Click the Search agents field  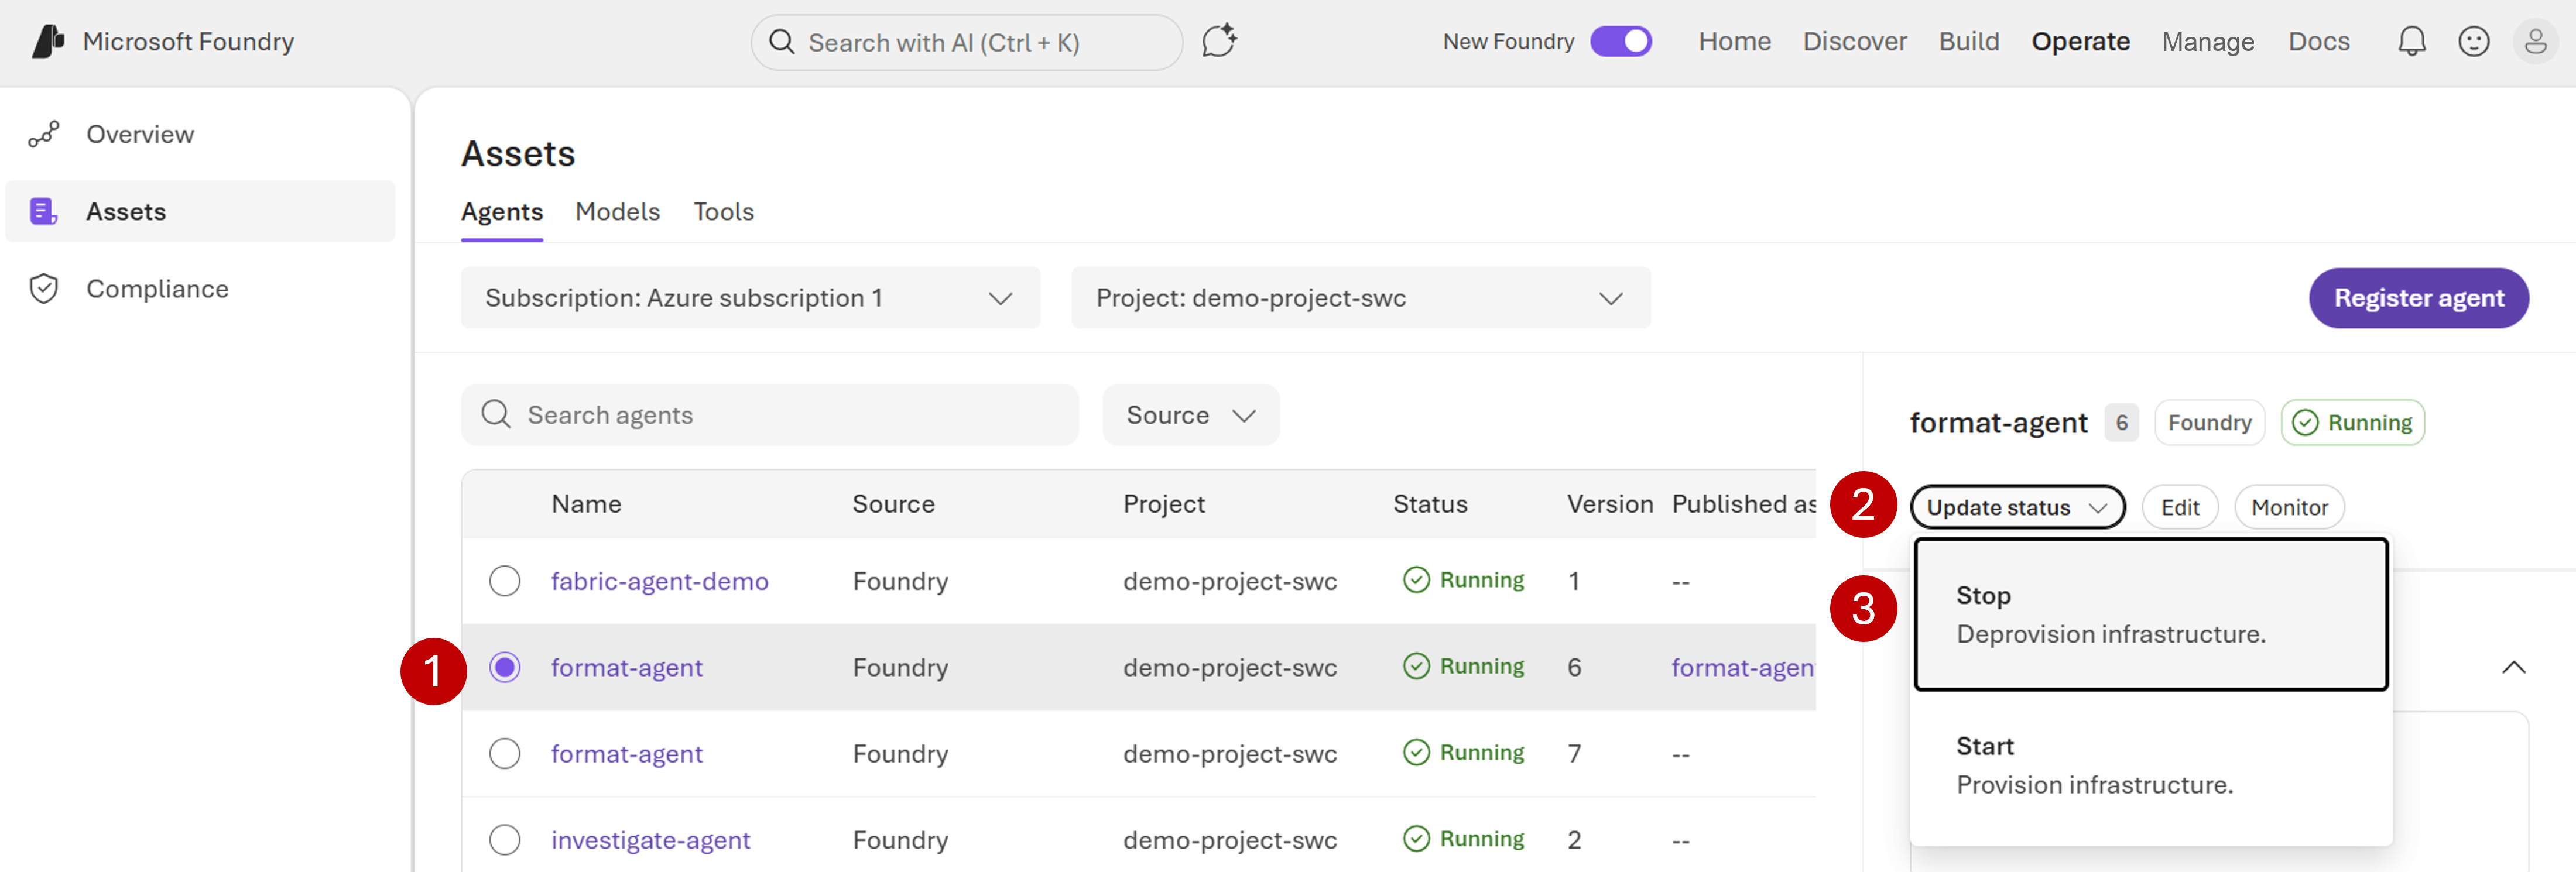point(770,415)
